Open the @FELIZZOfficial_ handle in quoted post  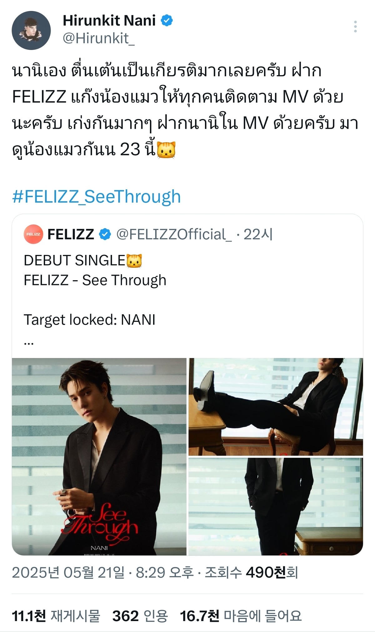tap(174, 234)
